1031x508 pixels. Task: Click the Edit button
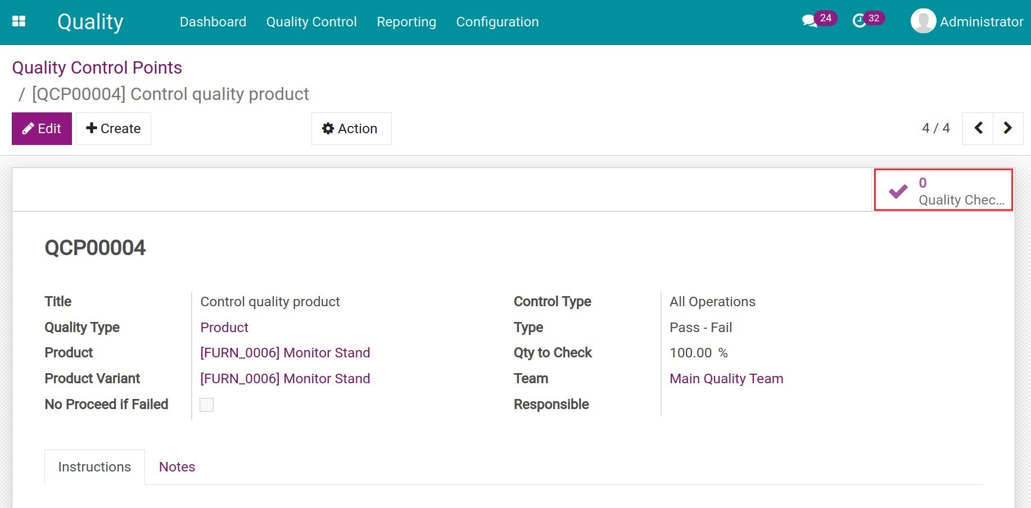pos(42,129)
